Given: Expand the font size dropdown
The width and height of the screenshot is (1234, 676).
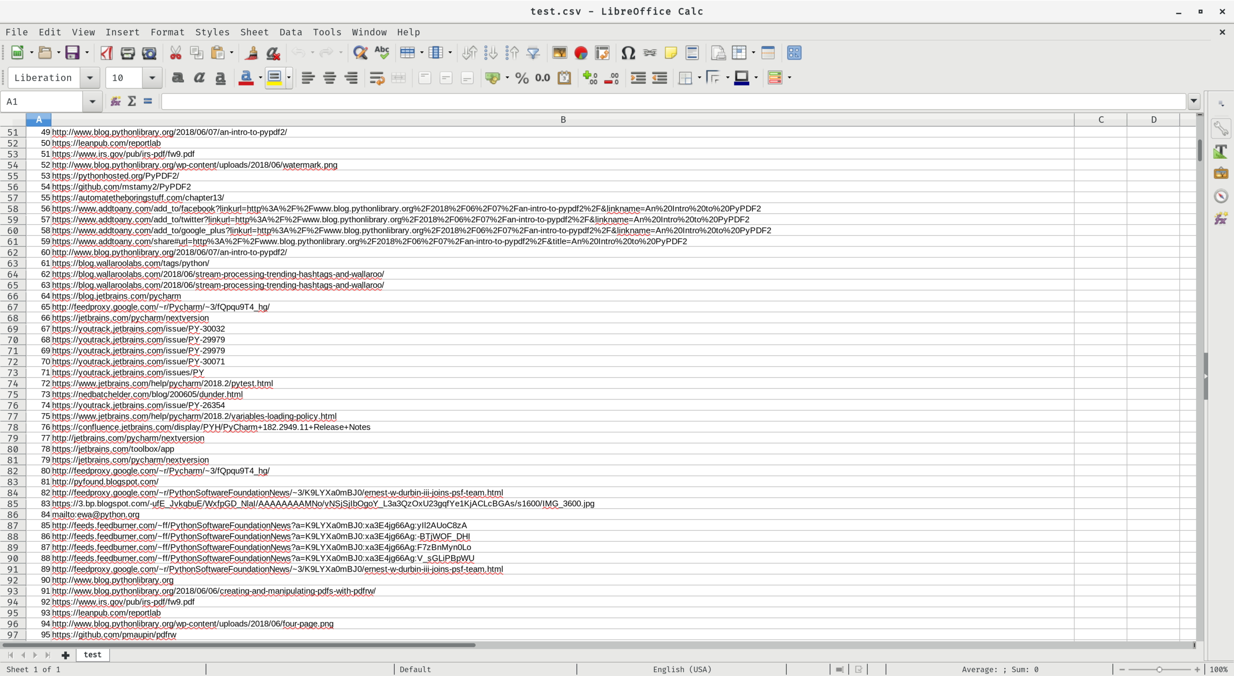Looking at the screenshot, I should (152, 78).
